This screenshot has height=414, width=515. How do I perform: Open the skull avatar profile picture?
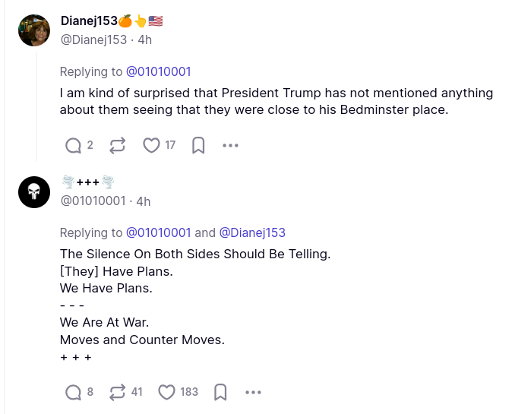coord(34,194)
